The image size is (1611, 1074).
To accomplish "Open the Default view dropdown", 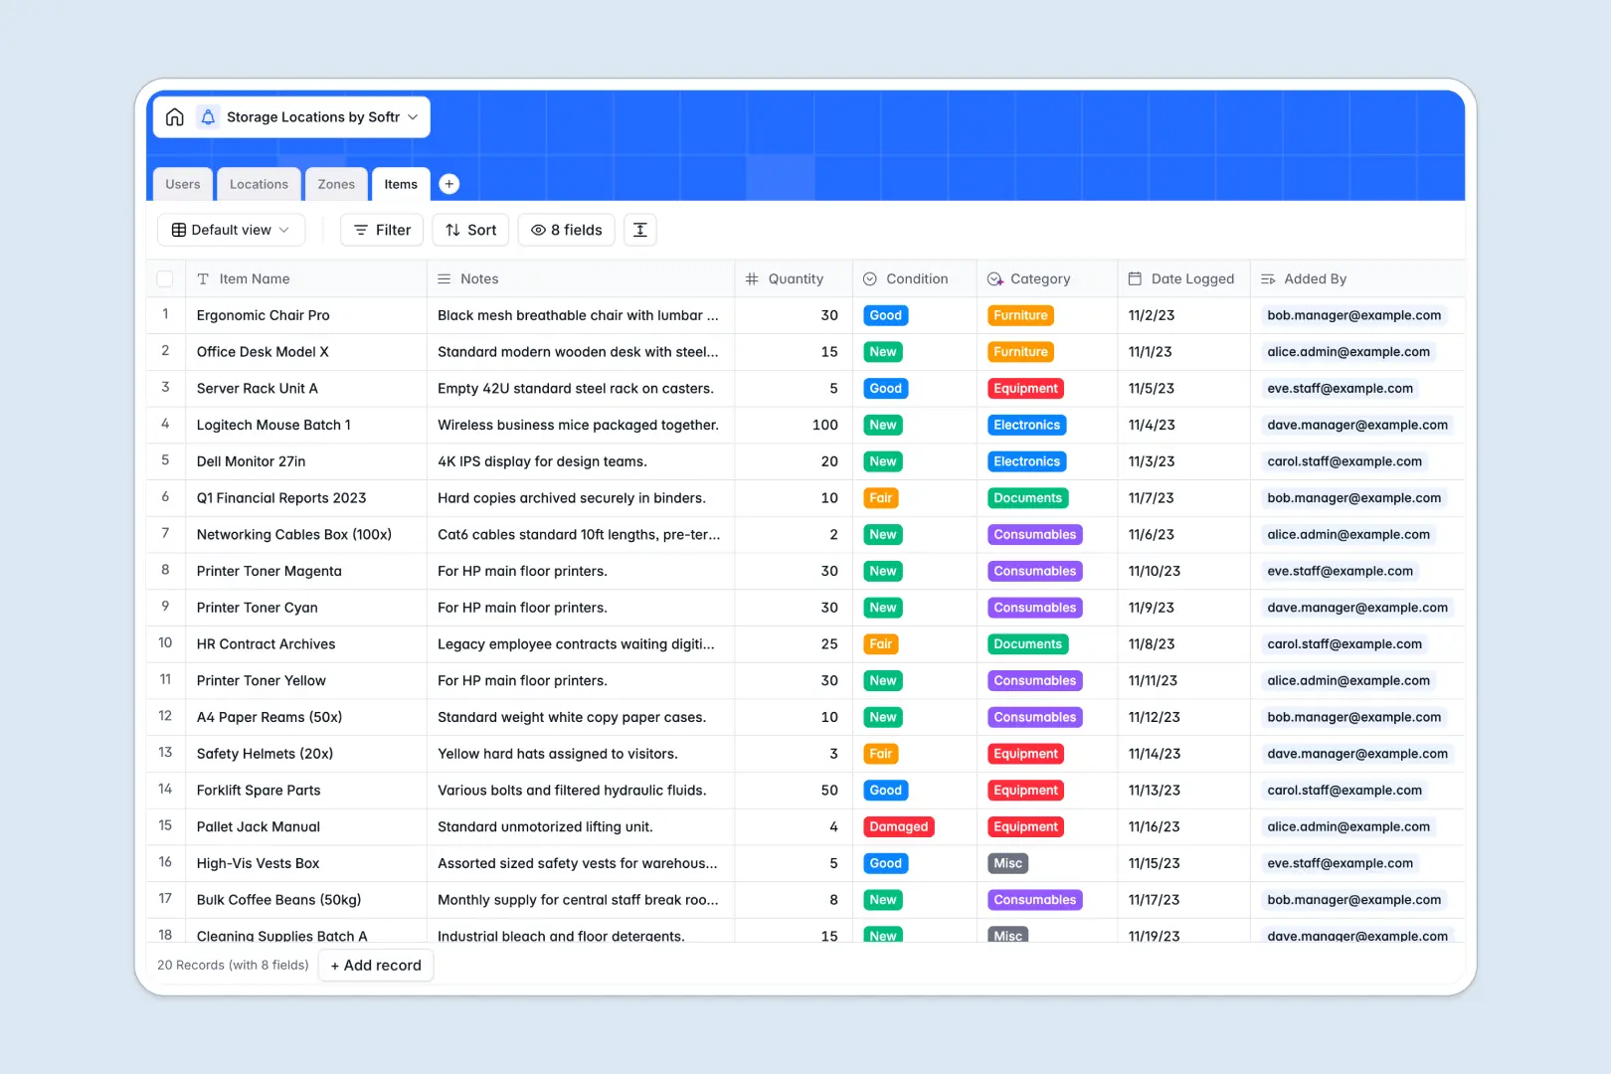I will (231, 230).
